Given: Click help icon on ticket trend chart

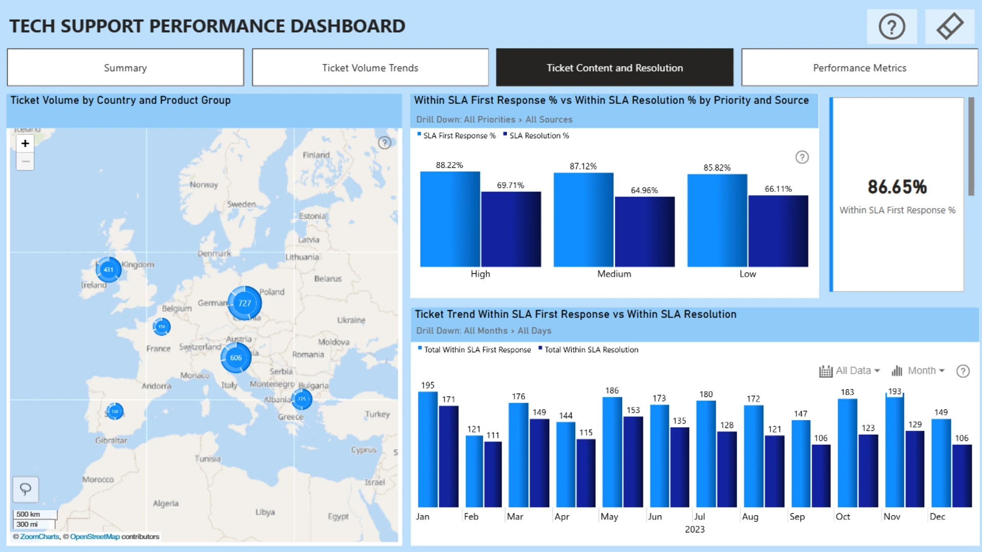Looking at the screenshot, I should click(x=963, y=371).
